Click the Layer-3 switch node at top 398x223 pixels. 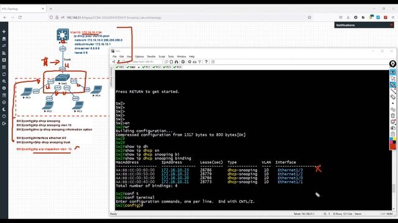(63, 35)
